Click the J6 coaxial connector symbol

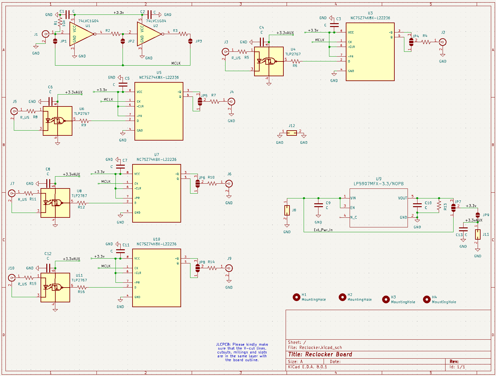pyautogui.click(x=229, y=184)
